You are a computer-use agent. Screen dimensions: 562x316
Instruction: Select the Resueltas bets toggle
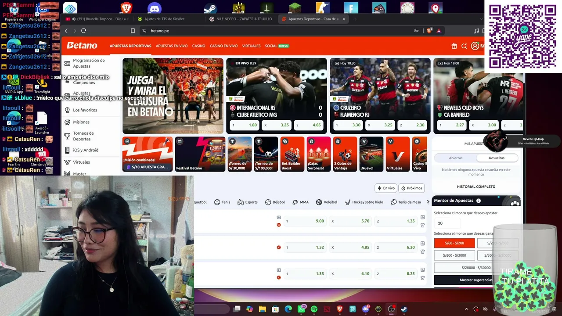pos(497,158)
